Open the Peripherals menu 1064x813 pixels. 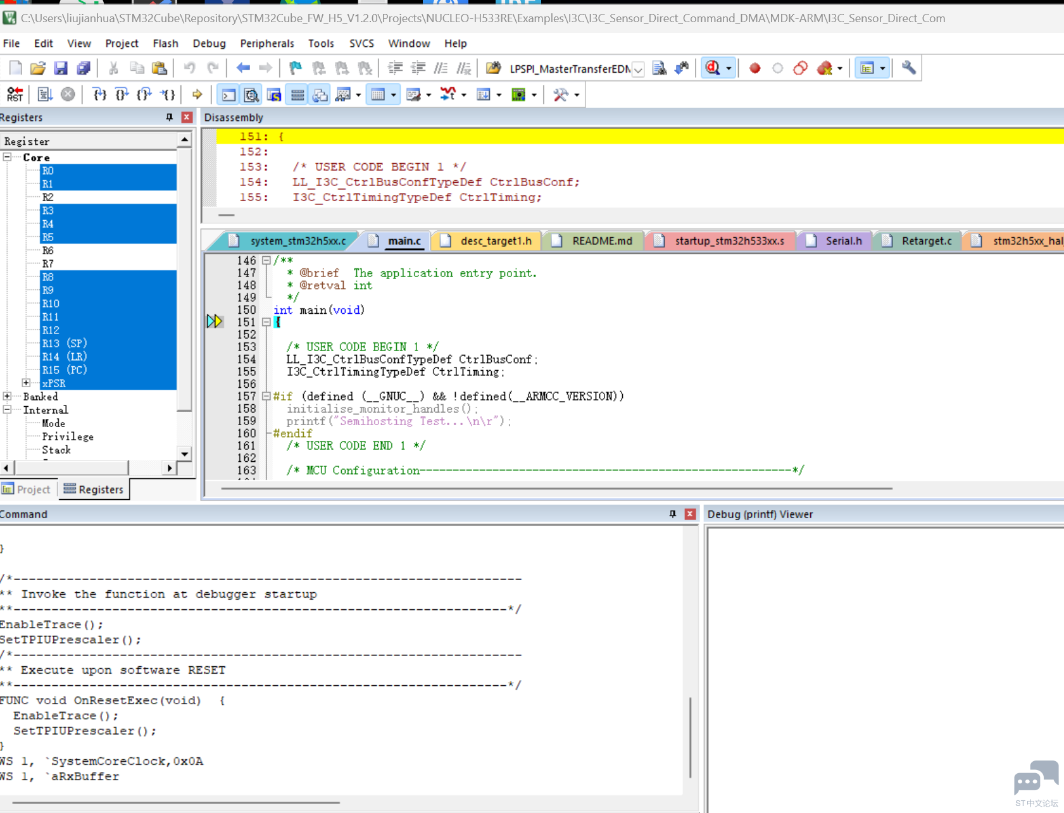point(267,43)
